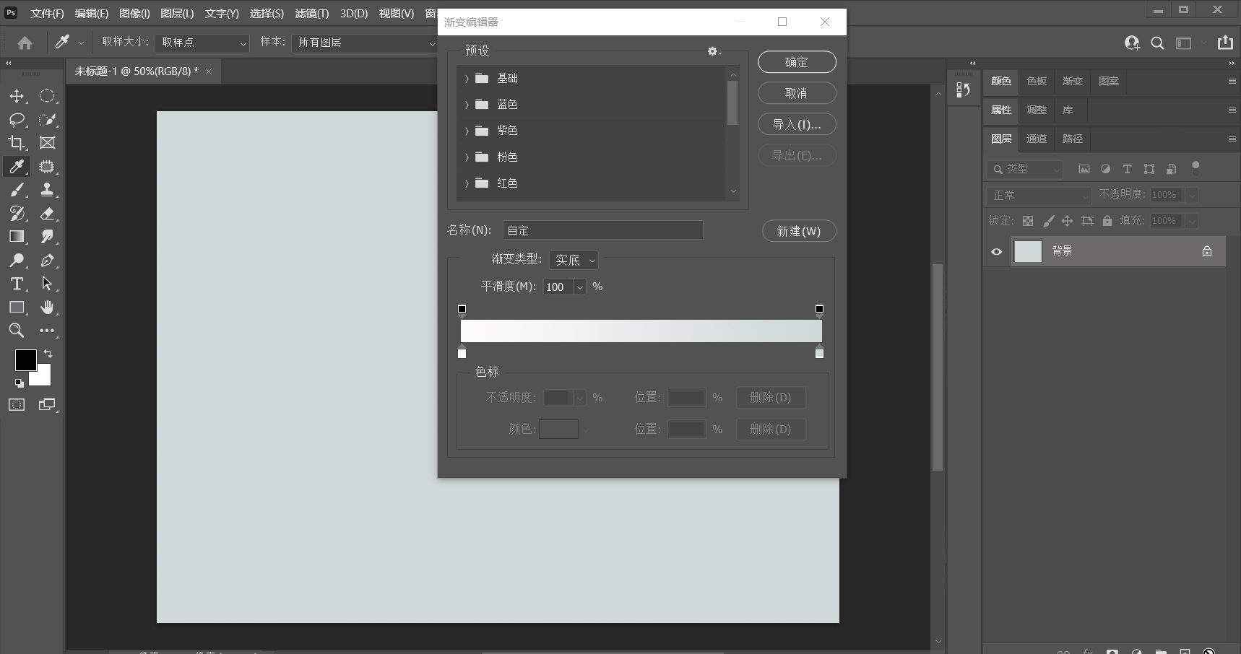
Task: Toggle Quick Mask mode icon
Action: click(17, 404)
